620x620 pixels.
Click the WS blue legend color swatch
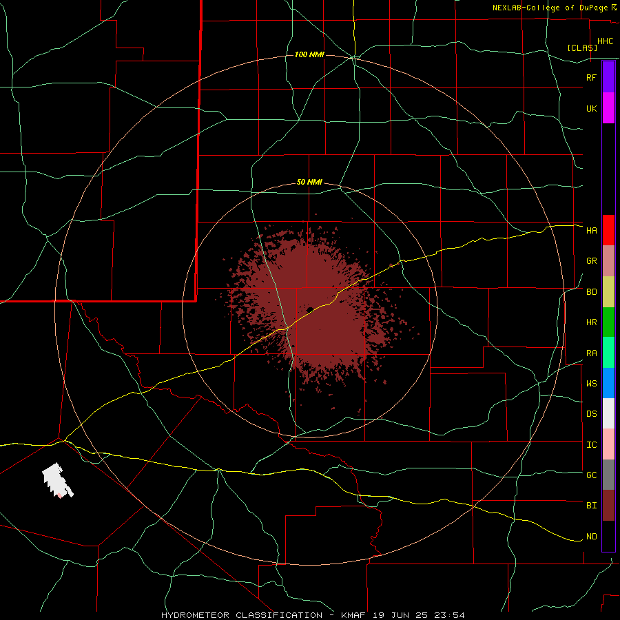(x=608, y=383)
